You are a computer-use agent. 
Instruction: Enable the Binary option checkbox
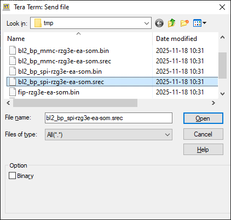coord(12,176)
